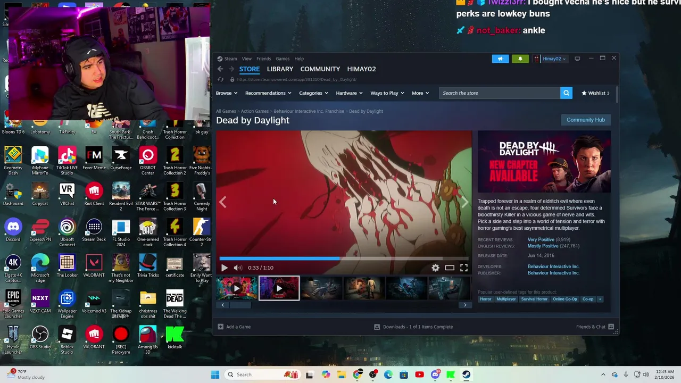The height and width of the screenshot is (383, 681).
Task: Open the HIMAY02 profile tab
Action: click(361, 69)
